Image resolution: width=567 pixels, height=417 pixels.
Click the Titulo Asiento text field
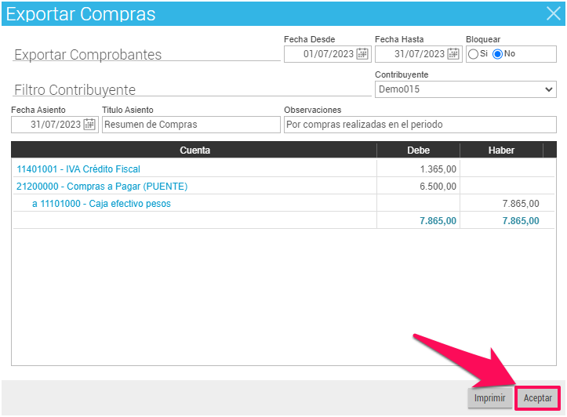coord(191,125)
